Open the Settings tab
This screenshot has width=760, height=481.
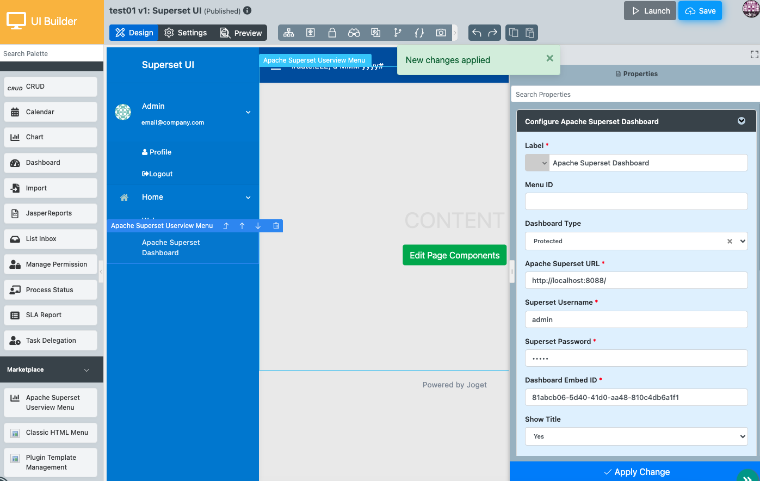186,33
